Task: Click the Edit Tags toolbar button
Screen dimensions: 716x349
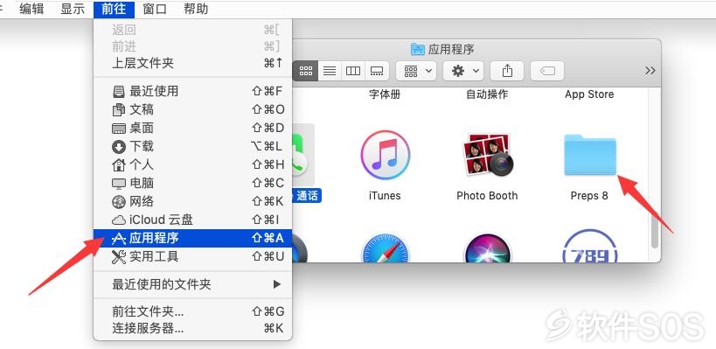Action: coord(547,71)
